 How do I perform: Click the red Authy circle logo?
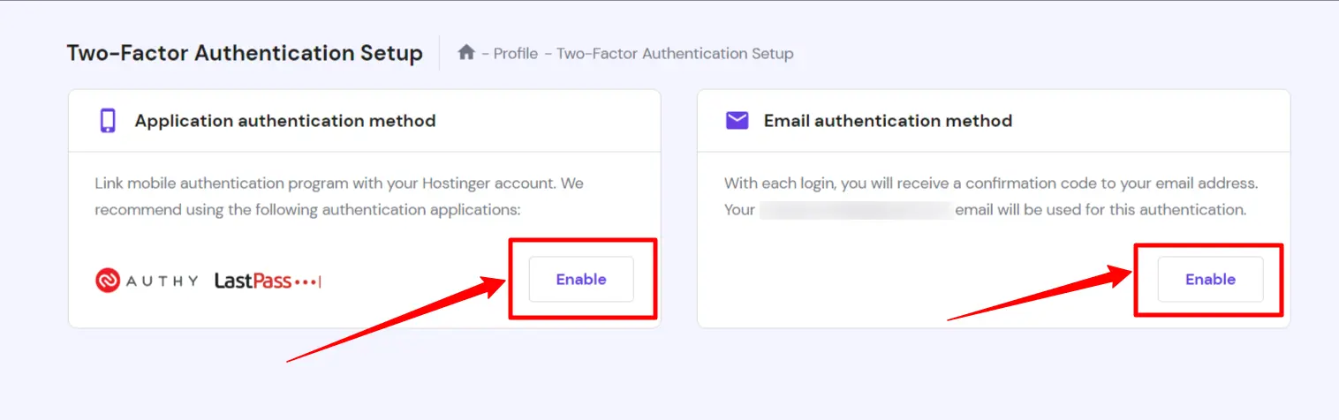point(107,281)
